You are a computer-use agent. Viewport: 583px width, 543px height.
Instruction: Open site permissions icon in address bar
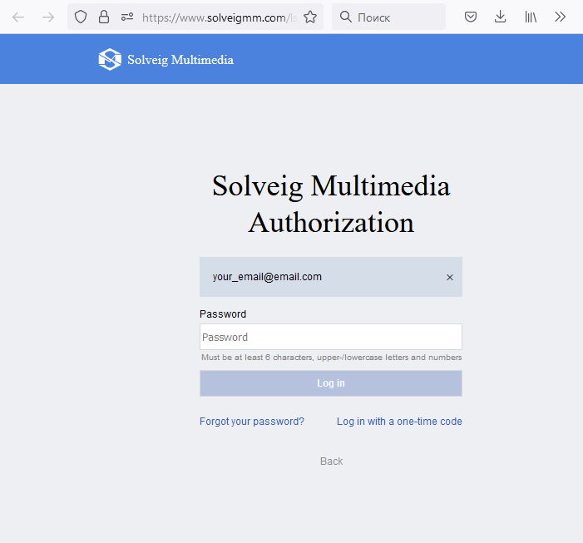[x=127, y=17]
